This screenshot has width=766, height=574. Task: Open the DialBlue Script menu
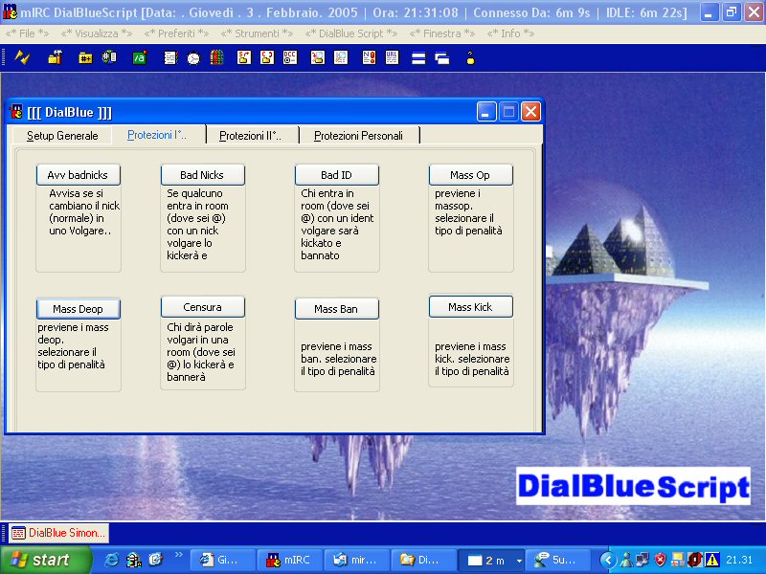click(350, 33)
